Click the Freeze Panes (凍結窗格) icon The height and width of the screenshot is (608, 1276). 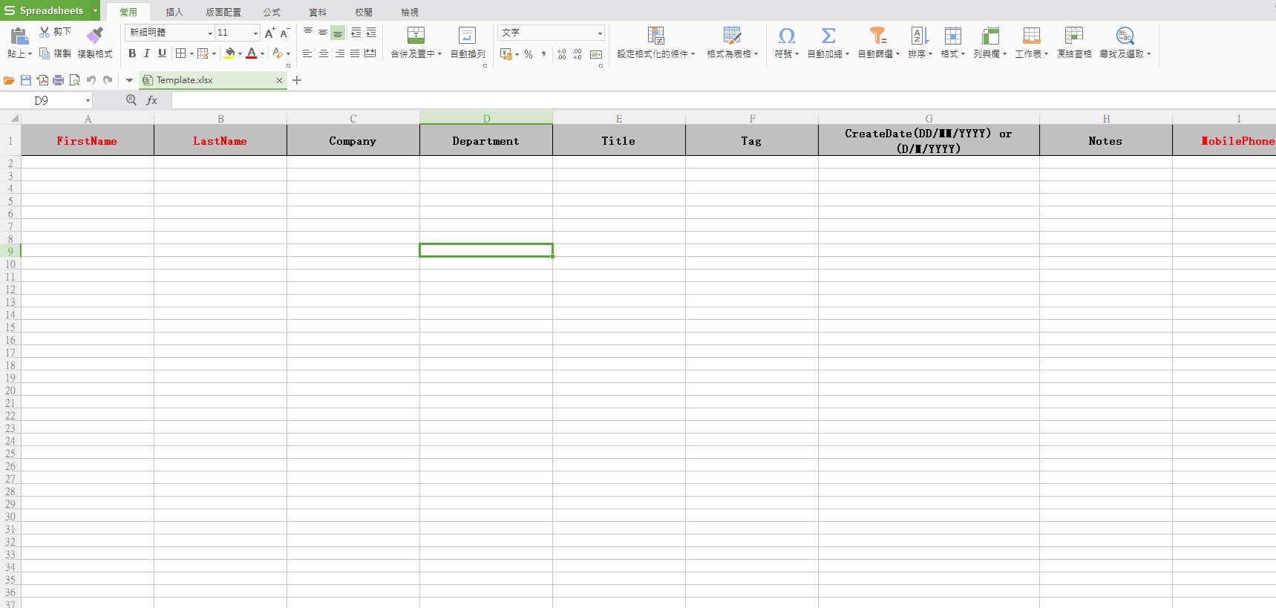click(1074, 35)
